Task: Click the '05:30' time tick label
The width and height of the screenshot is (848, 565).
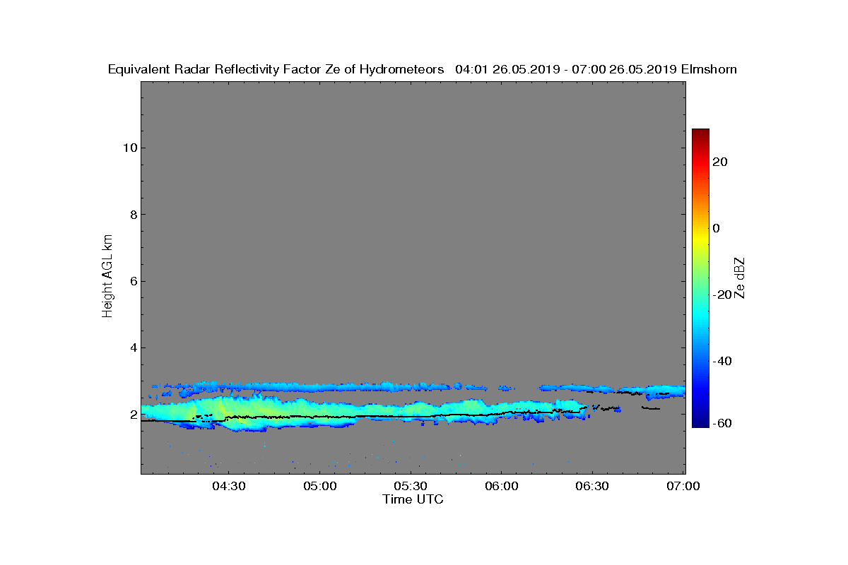Action: (411, 487)
